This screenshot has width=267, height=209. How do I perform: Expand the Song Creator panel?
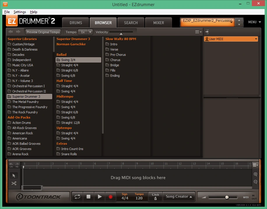coord(179,197)
